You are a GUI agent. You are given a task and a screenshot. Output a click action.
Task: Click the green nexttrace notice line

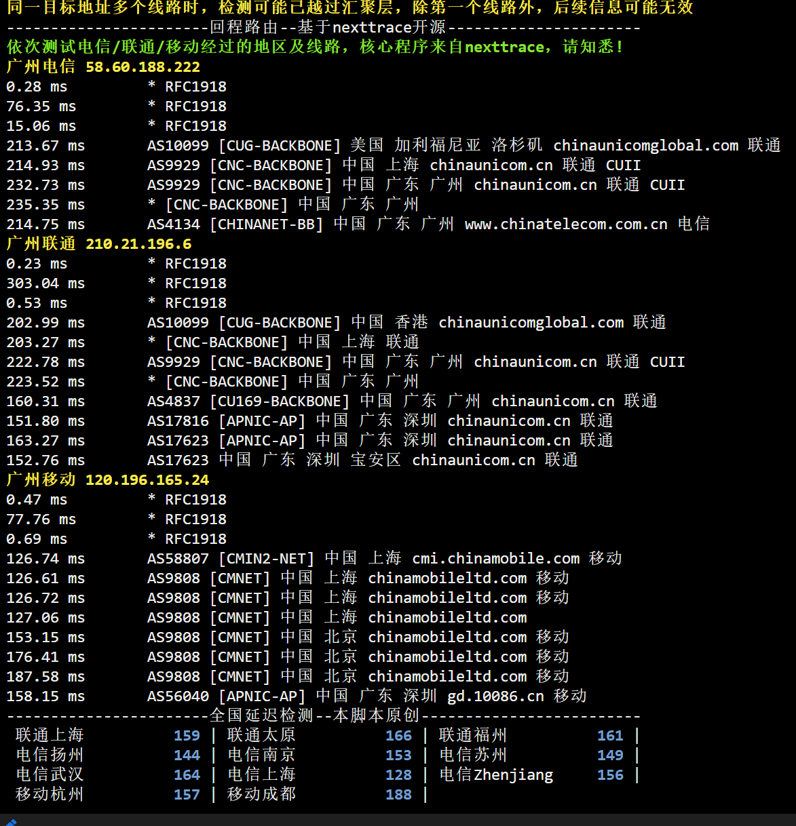(315, 47)
